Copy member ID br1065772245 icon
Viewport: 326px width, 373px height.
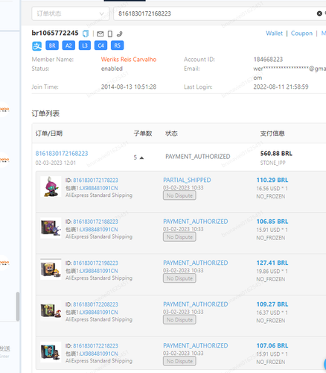pos(86,34)
